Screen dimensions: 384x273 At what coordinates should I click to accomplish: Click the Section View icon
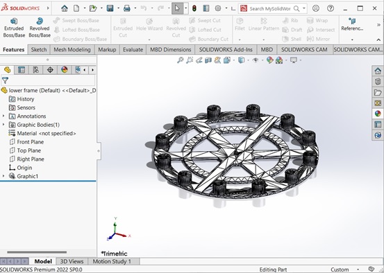pos(208,60)
